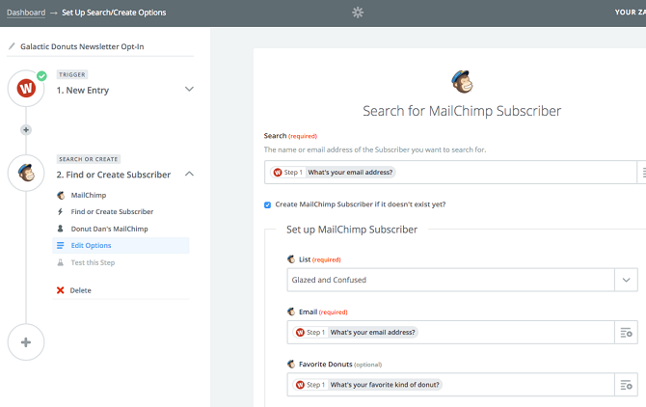Click MailChimp icon beside List label
This screenshot has height=407, width=646.
(x=291, y=259)
